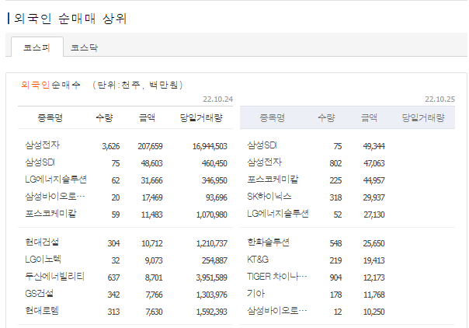Open 삼성전자 in the 22.10.25 list
Viewport: 469px width, 328px height.
coord(265,162)
